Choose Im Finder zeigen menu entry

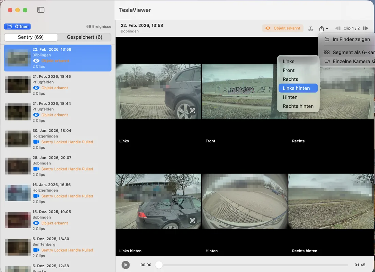tap(347, 39)
